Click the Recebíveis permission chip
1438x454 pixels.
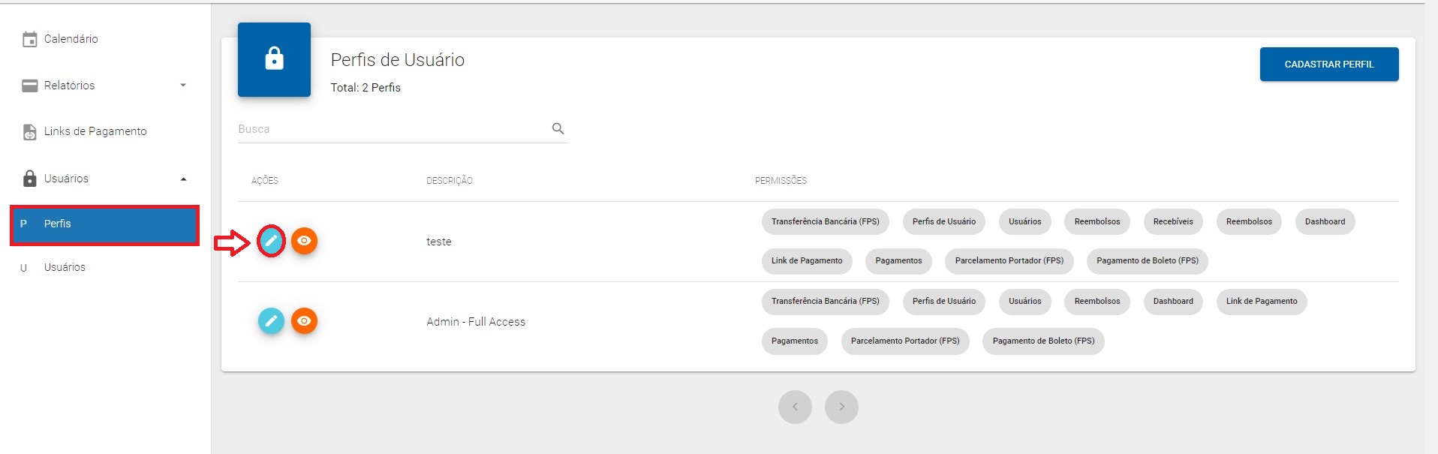[x=1172, y=222]
